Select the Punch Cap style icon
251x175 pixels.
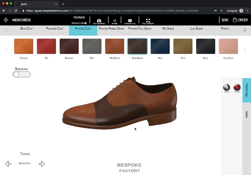point(237,87)
